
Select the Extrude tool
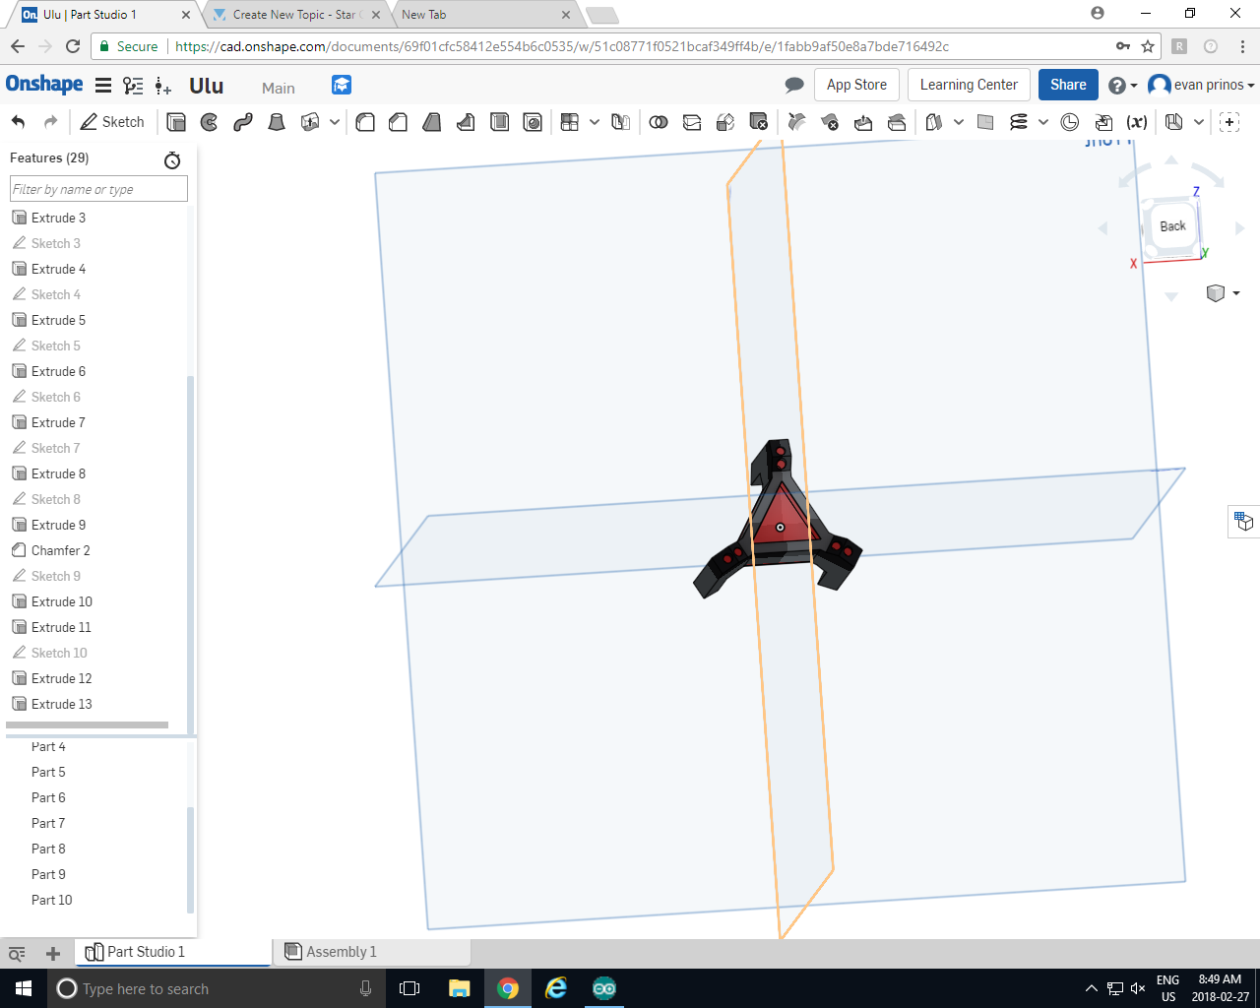click(176, 122)
